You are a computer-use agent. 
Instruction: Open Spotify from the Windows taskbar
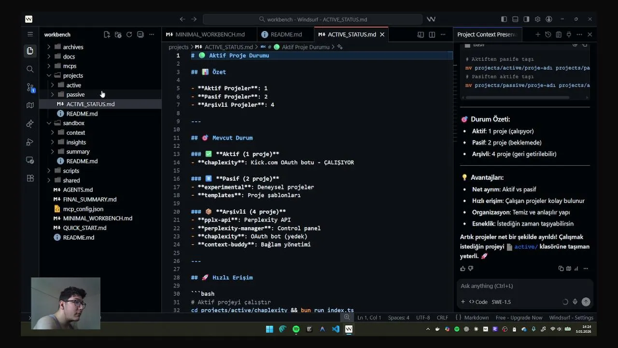click(x=296, y=329)
